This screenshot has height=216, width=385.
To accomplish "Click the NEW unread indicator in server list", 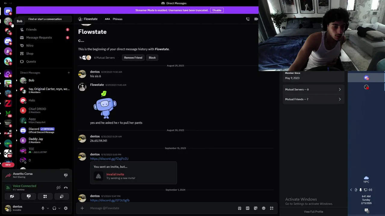I will 8,165.
